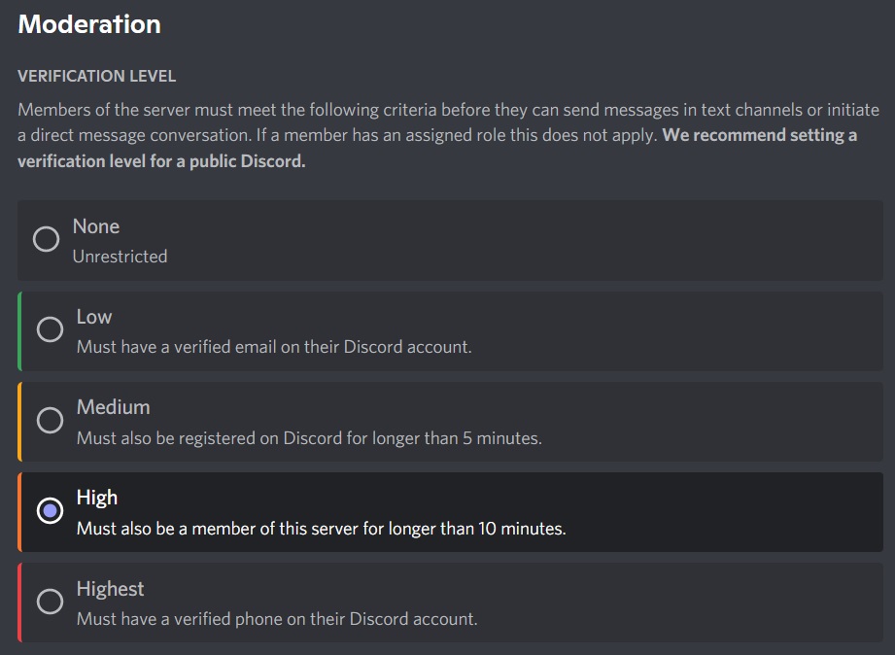
Task: Click the "High" option title text
Action: (x=97, y=498)
